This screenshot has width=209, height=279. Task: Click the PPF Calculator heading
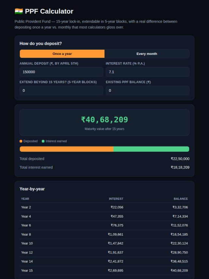49,11
